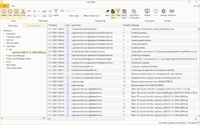200x125 pixels.
Task: Sort by the Type Name column header
Action: tap(96, 25)
